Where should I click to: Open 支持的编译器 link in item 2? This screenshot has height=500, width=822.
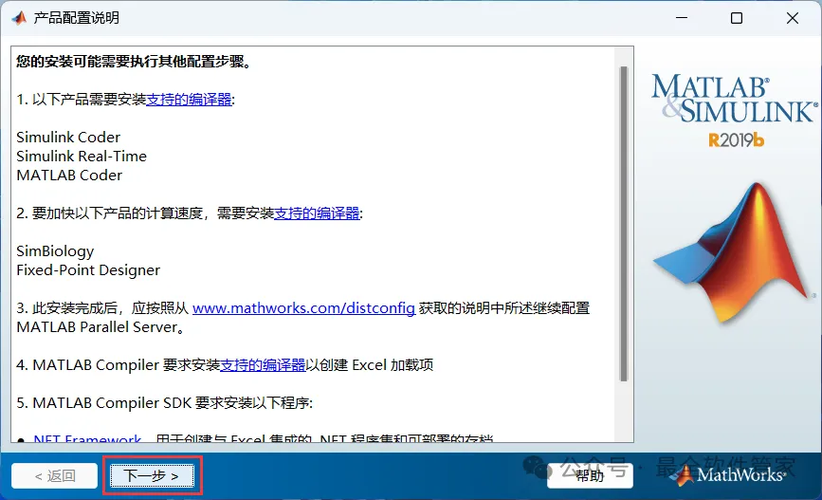click(317, 213)
